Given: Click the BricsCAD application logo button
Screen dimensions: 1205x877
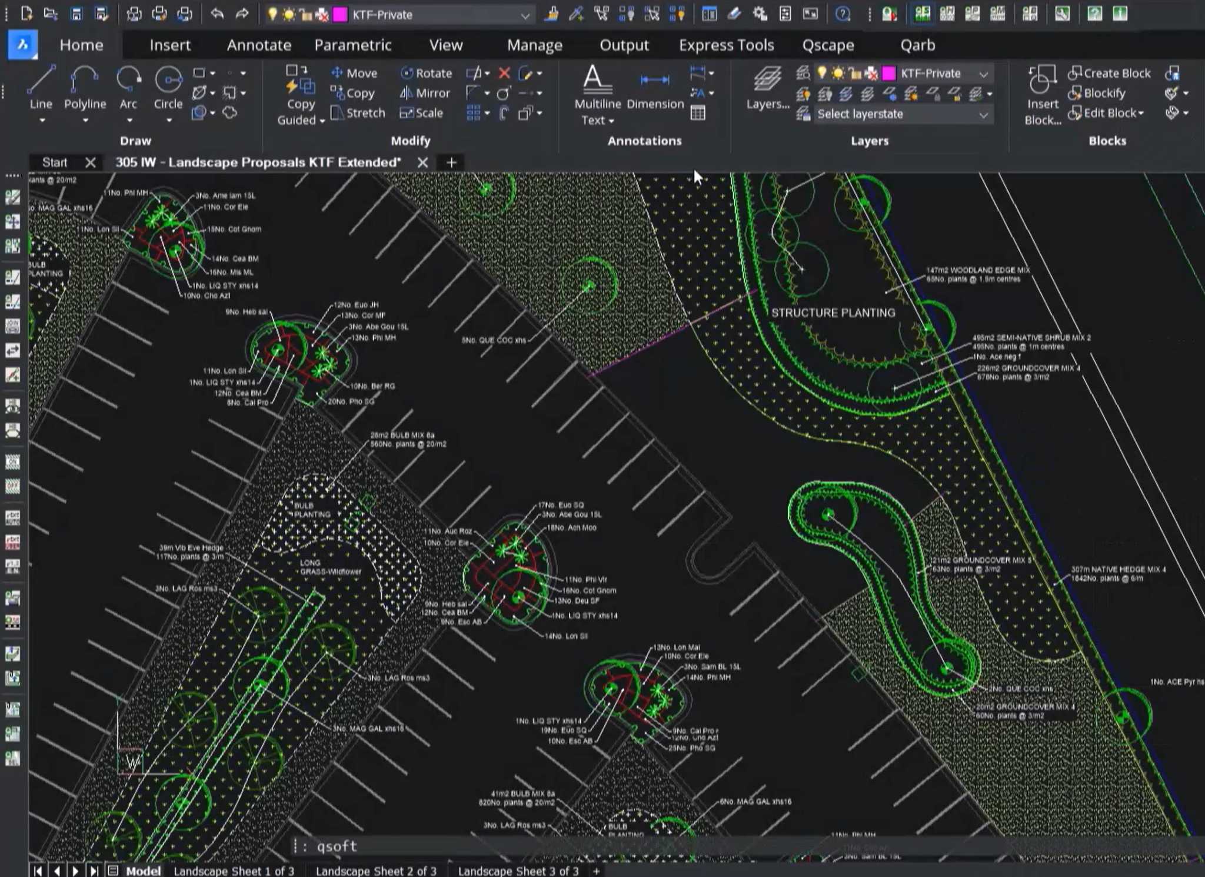Looking at the screenshot, I should [22, 45].
